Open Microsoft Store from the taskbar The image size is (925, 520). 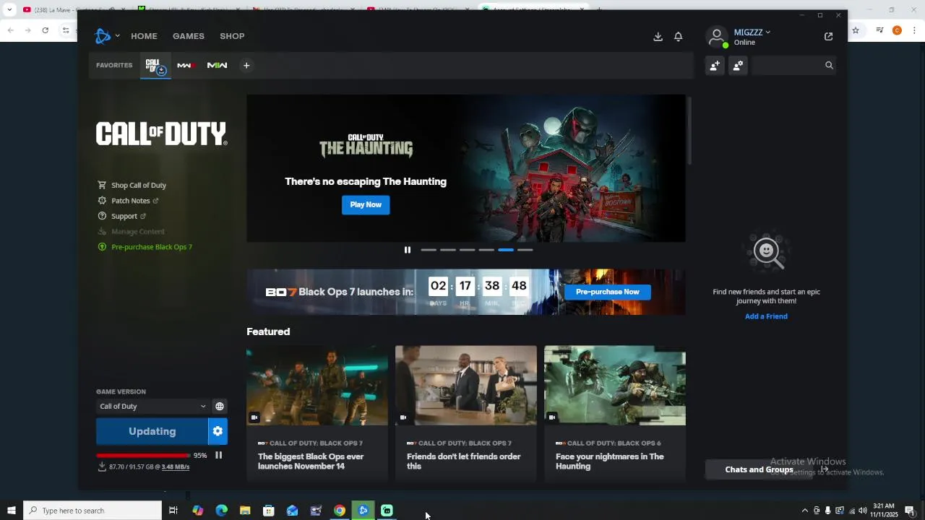269,511
